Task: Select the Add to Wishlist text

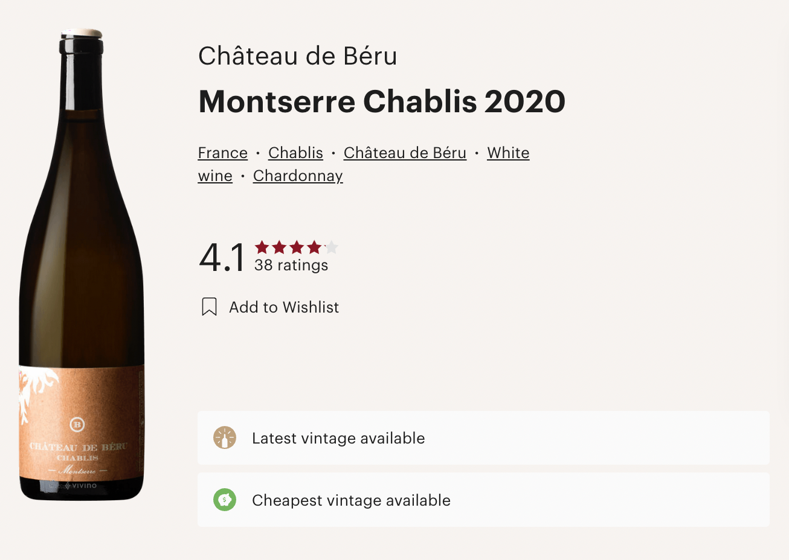Action: pyautogui.click(x=284, y=307)
